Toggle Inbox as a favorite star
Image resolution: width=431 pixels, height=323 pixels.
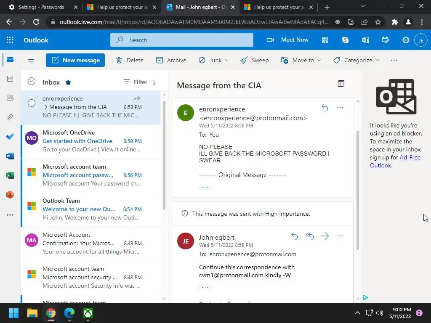68,82
